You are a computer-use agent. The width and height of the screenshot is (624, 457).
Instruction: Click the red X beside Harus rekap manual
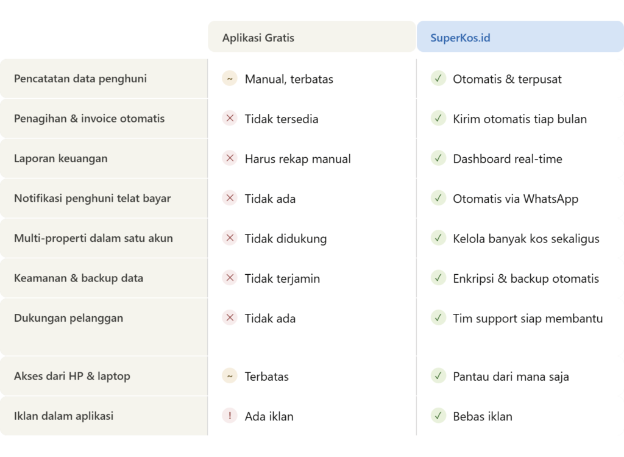[x=230, y=158]
